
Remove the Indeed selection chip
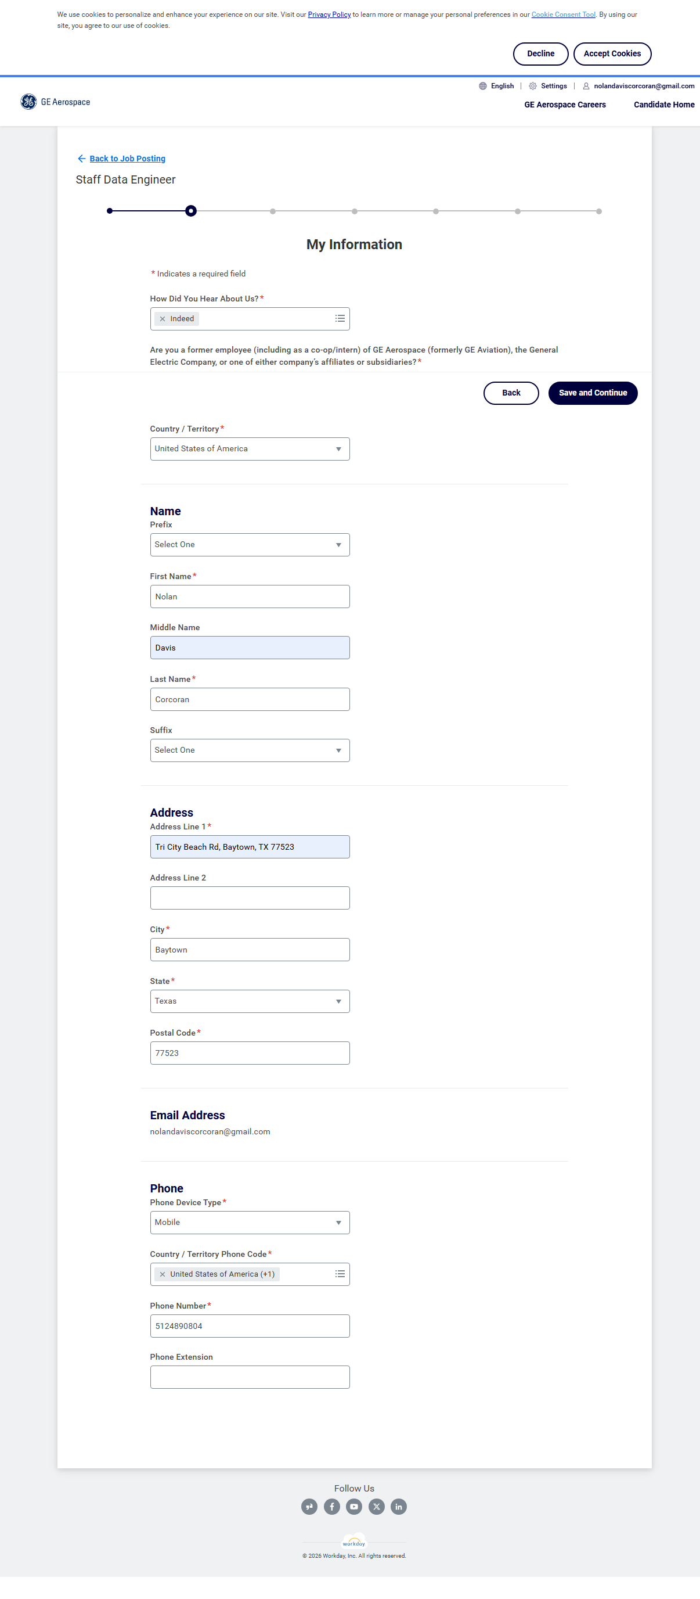pyautogui.click(x=163, y=319)
